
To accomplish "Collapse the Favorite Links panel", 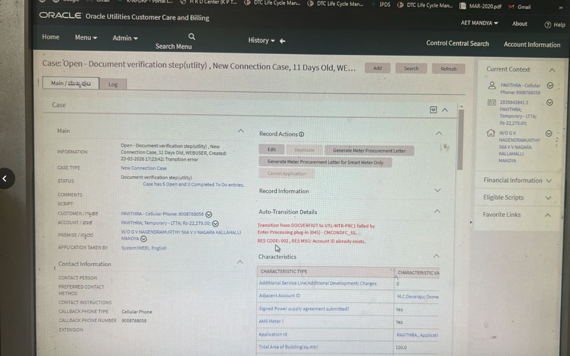I will [548, 215].
